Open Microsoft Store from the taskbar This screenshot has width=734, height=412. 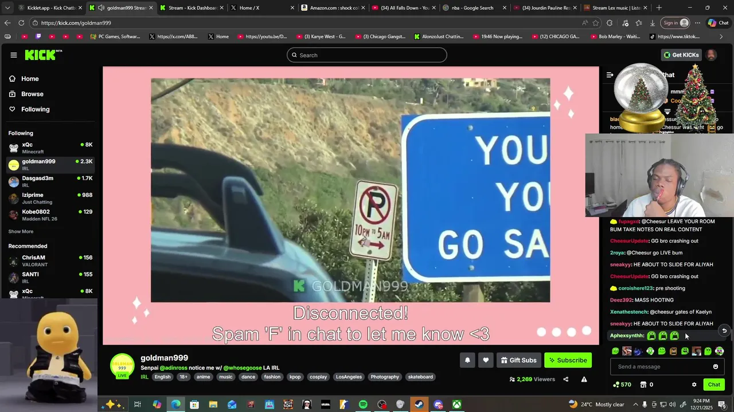194,405
